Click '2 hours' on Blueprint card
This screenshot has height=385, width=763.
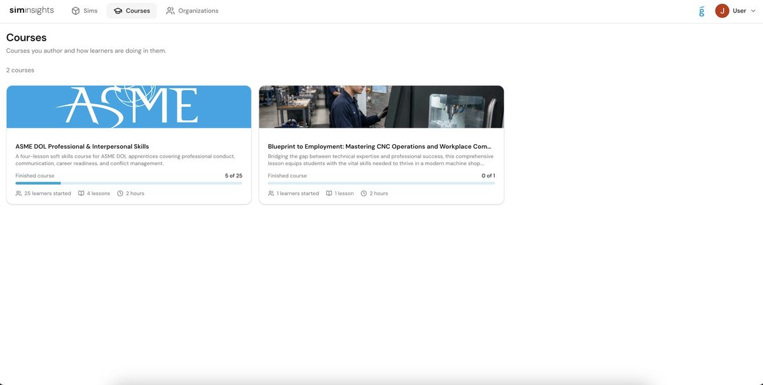[379, 193]
